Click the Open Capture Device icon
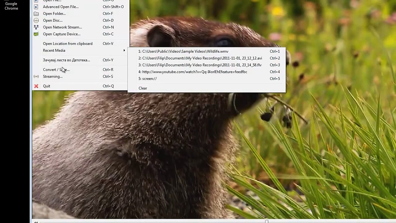The width and height of the screenshot is (396, 223). 36,34
